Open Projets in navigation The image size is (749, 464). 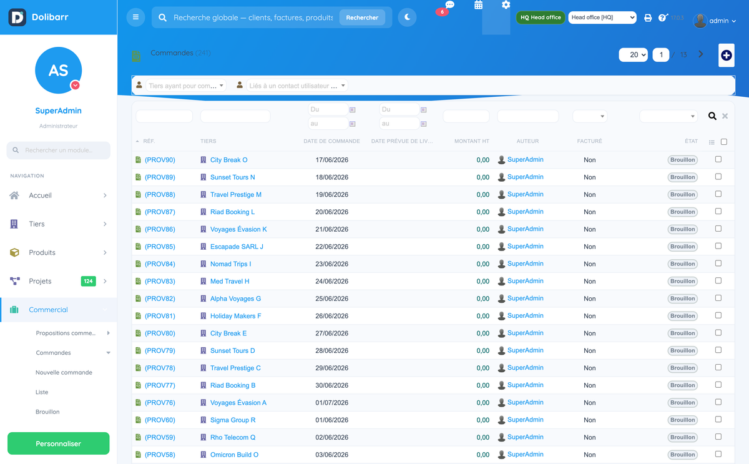[58, 281]
